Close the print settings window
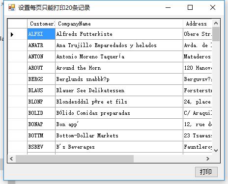Screen dimensions: 228x184 coord(213,7)
